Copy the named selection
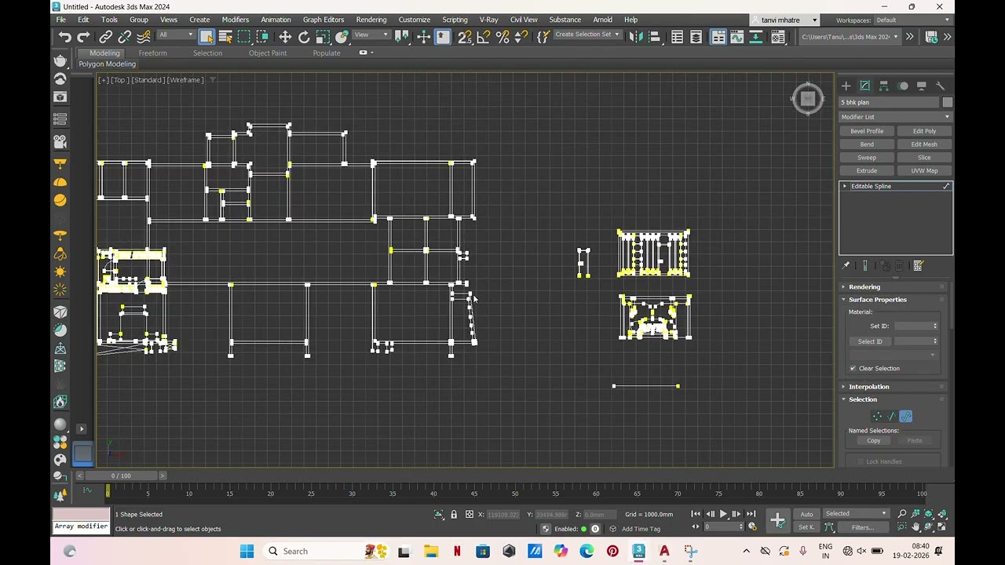Viewport: 1005px width, 565px height. click(874, 441)
